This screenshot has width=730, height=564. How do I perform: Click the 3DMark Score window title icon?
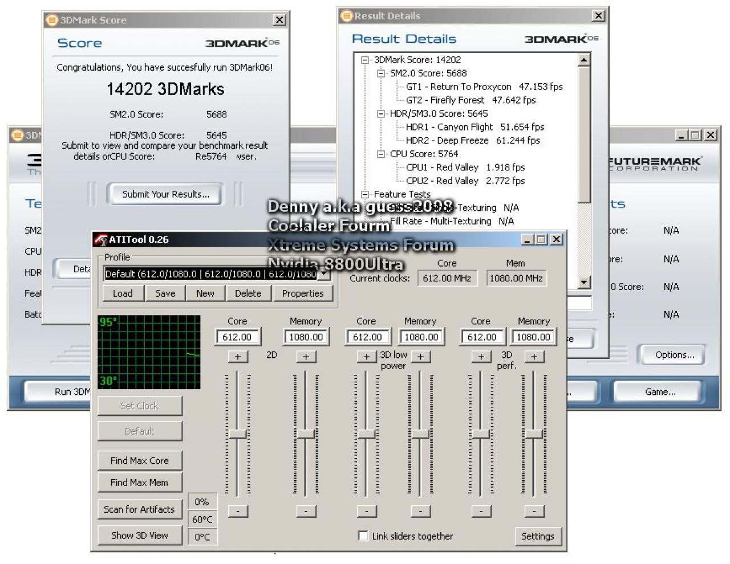tap(52, 20)
